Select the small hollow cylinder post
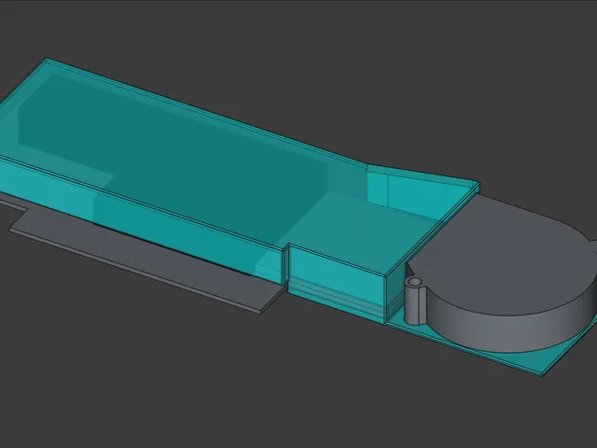The width and height of the screenshot is (597, 448). tap(414, 301)
